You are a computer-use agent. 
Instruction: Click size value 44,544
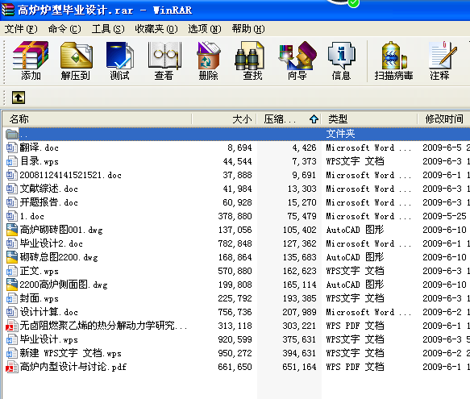237,161
